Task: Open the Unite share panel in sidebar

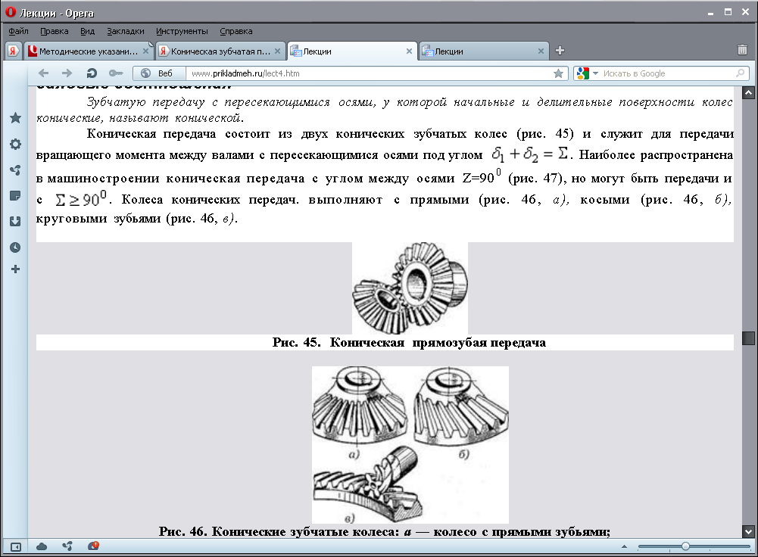Action: (x=15, y=170)
